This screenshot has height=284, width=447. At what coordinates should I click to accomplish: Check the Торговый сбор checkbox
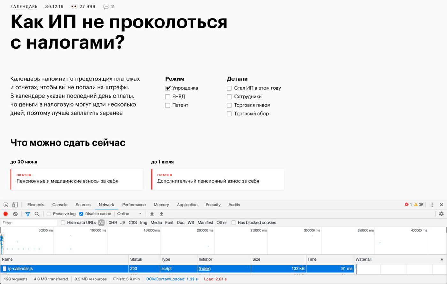[x=229, y=114]
